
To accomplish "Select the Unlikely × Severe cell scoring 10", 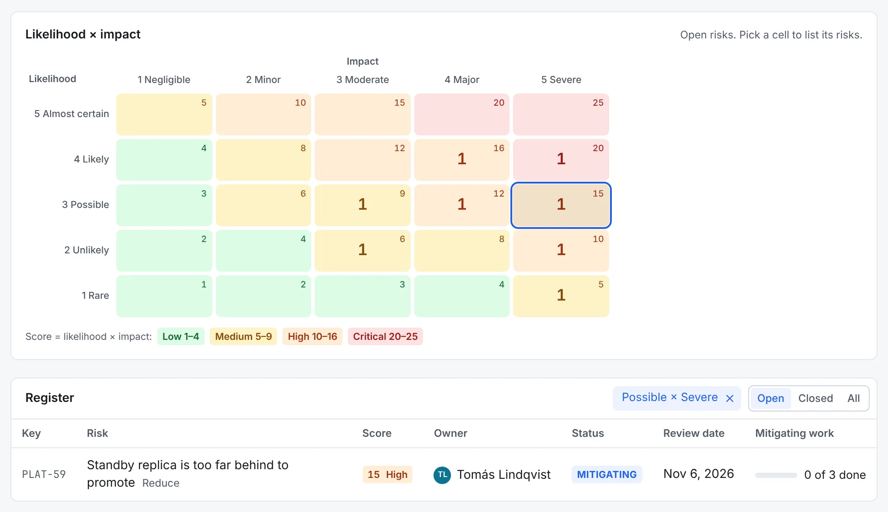I will click(x=561, y=250).
